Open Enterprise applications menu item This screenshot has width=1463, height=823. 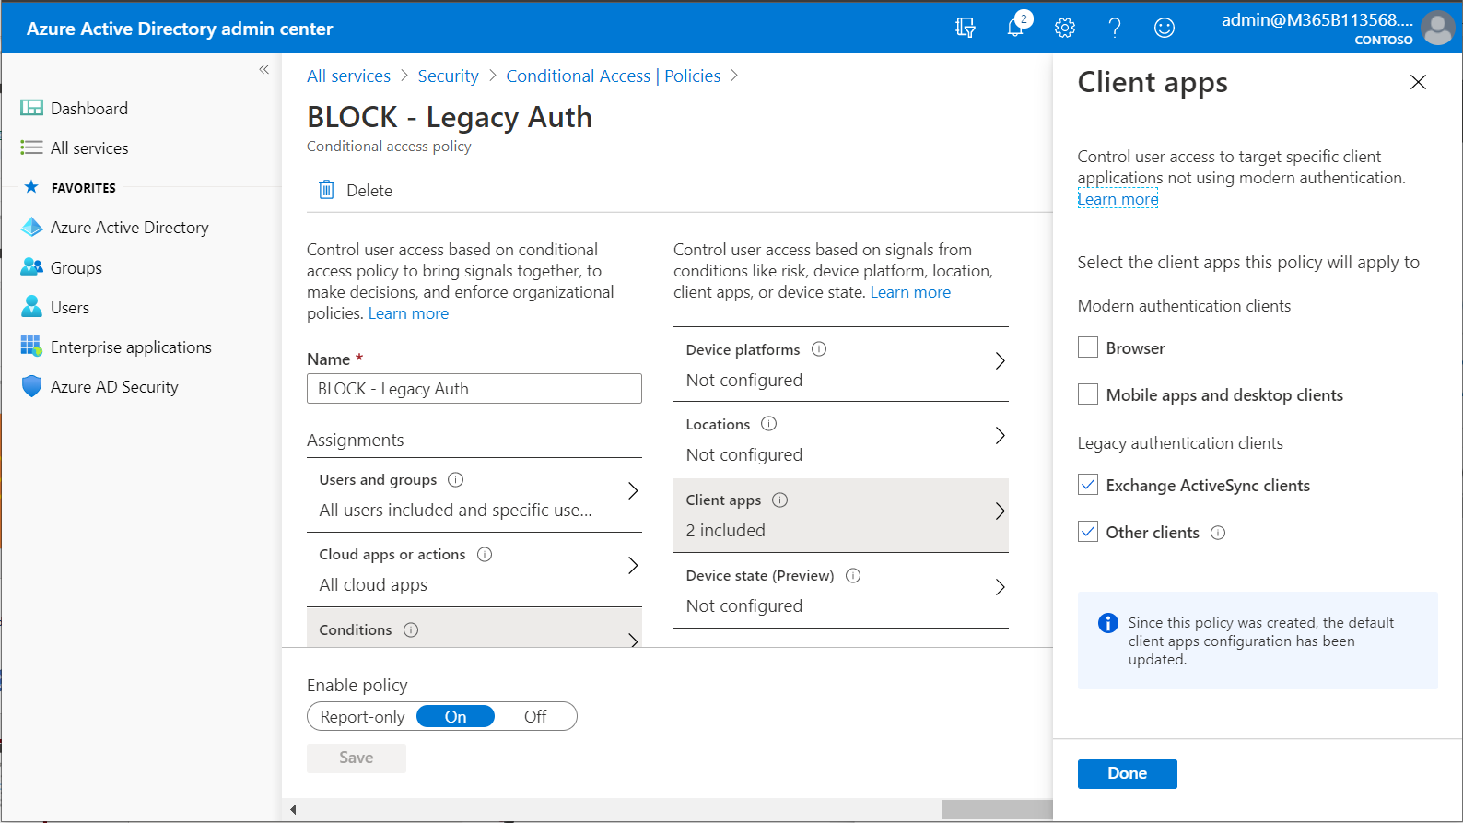(x=131, y=347)
